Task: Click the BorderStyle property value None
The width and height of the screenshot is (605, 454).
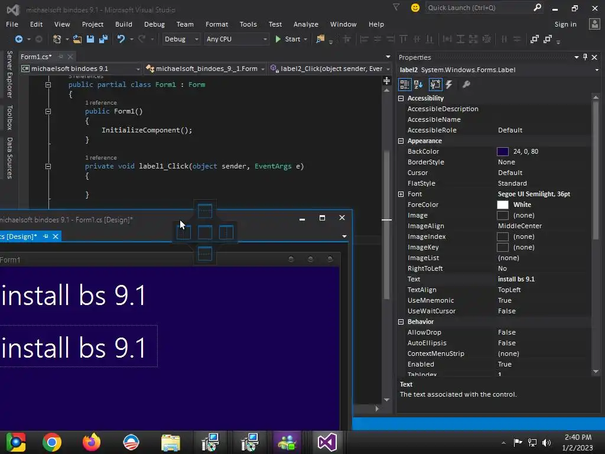Action: [506, 162]
